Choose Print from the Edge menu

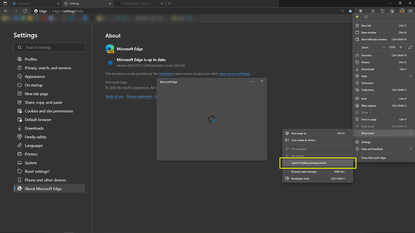pos(384,99)
